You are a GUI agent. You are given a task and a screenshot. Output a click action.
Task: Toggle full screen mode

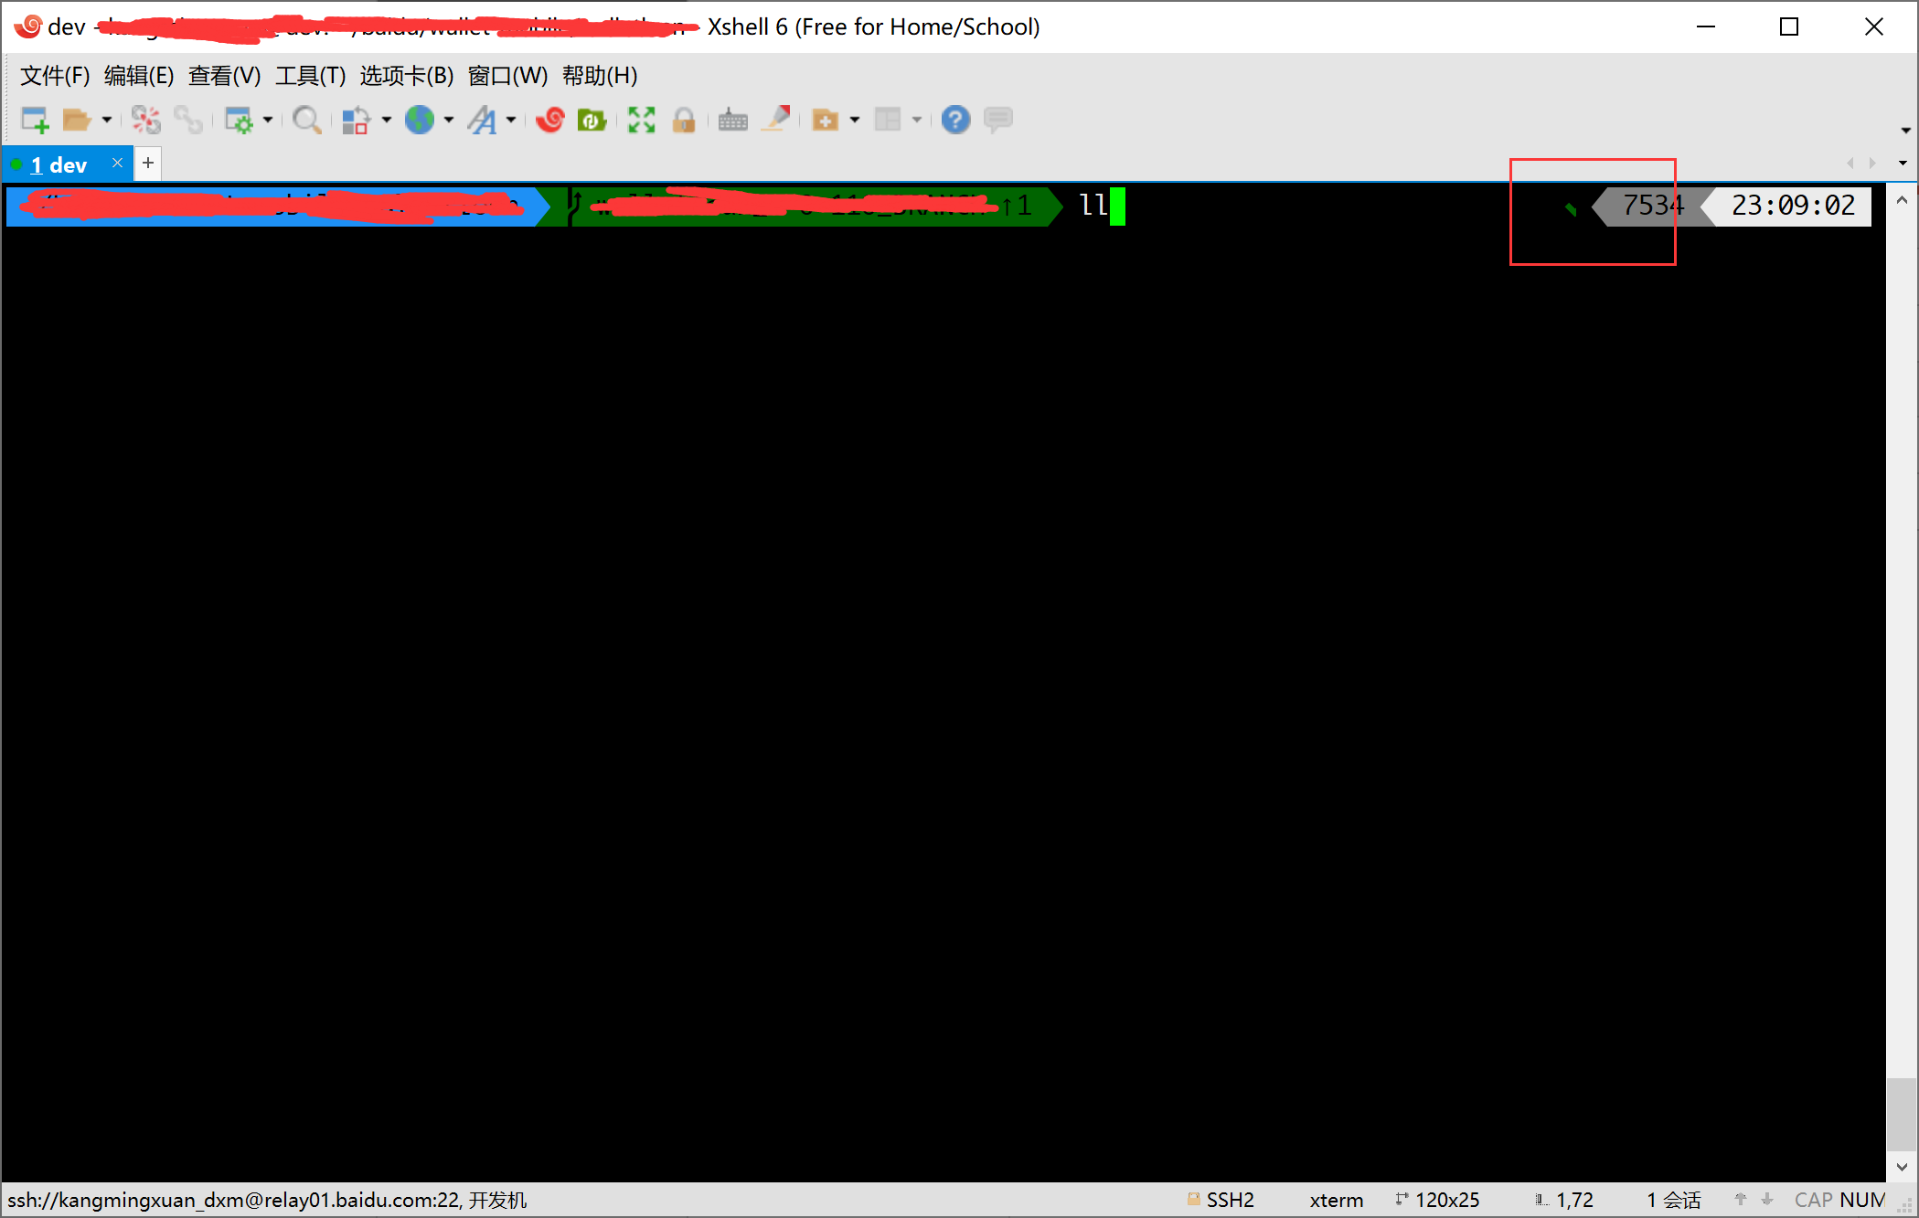coord(641,119)
